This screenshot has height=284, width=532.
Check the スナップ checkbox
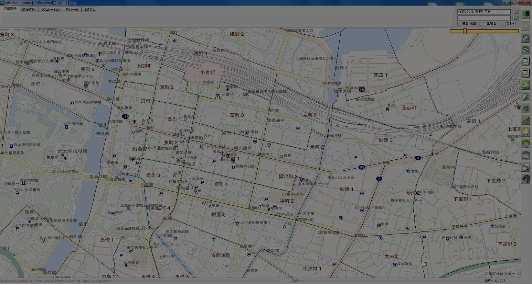point(503,24)
